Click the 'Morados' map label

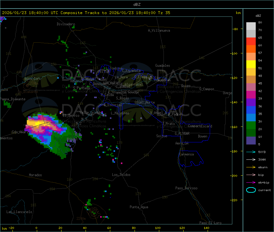35,175
